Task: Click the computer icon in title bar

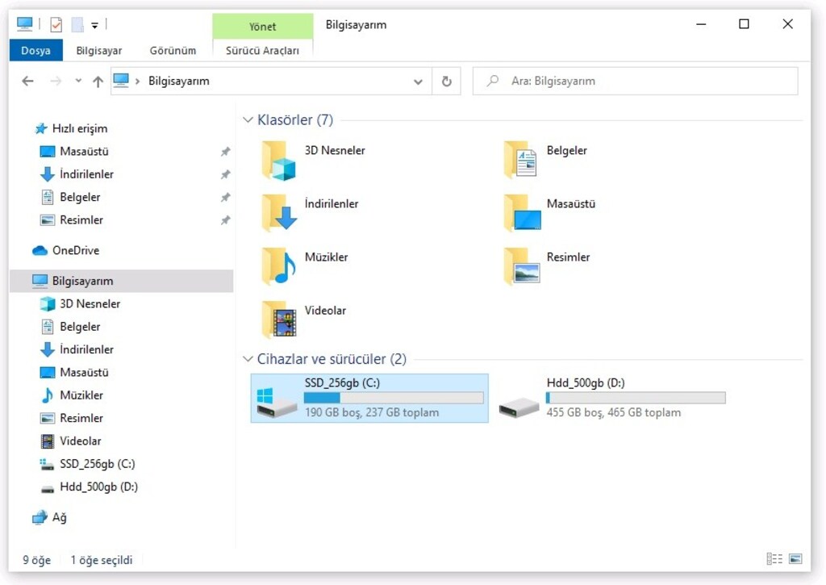Action: tap(25, 23)
